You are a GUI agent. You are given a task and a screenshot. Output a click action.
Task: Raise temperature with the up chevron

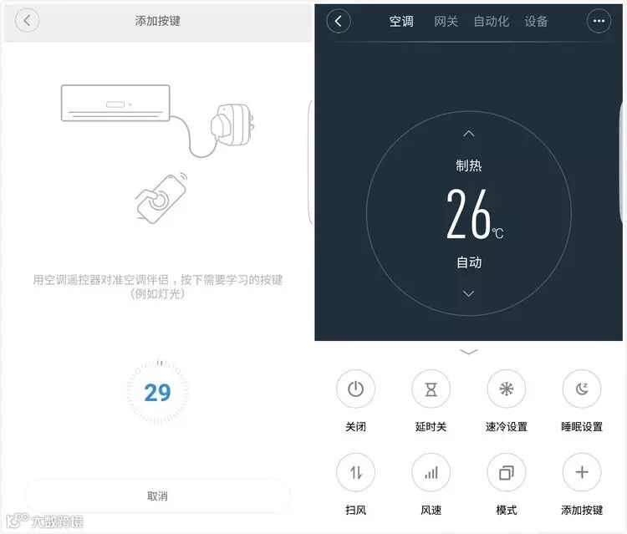click(x=469, y=134)
